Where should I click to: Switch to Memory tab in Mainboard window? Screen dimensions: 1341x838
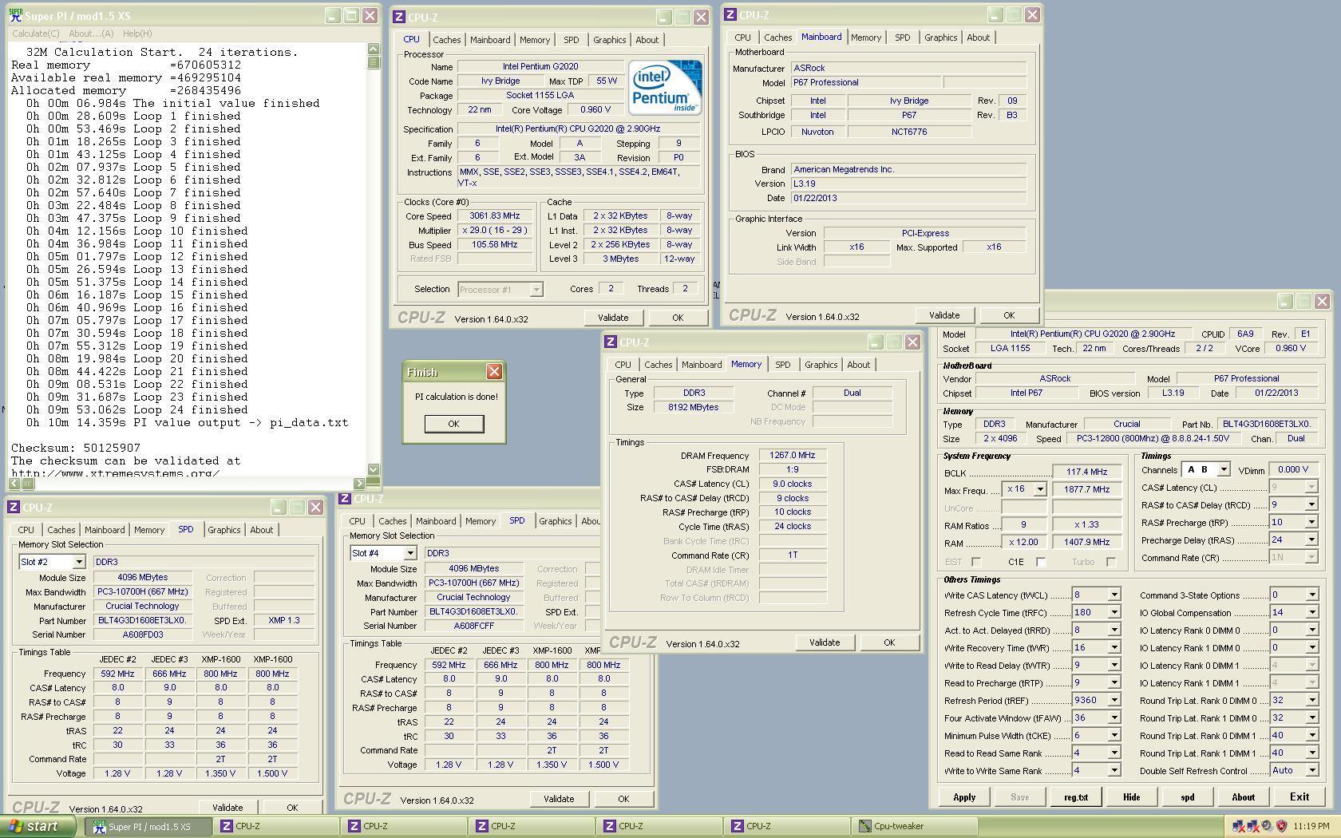(x=866, y=38)
